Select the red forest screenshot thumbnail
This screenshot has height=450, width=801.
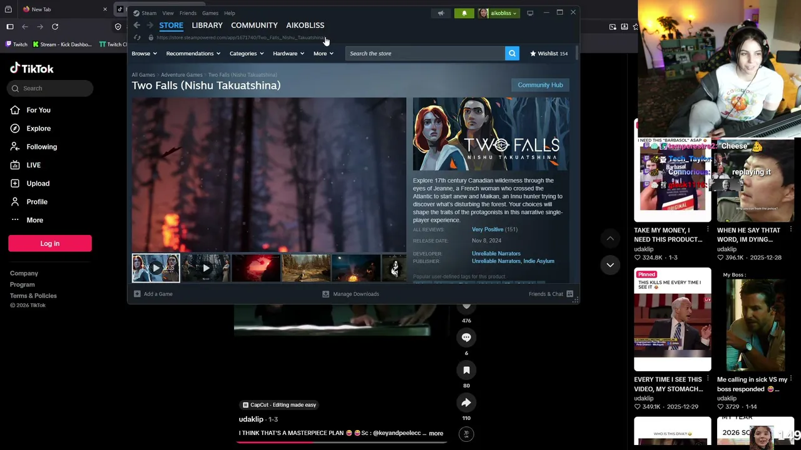(x=256, y=268)
